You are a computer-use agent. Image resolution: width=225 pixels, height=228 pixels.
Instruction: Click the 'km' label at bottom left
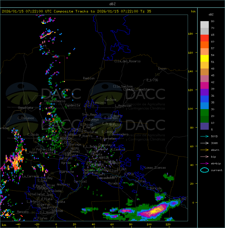(x=4, y=225)
